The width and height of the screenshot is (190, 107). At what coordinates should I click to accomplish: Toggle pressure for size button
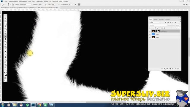[x=79, y=4]
